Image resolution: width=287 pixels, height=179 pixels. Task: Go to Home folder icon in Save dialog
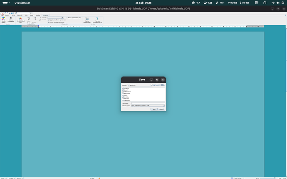click(157, 85)
